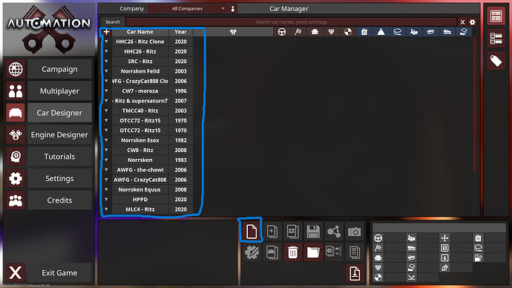The image size is (512, 288).
Task: Open the Tutorials menu item
Action: tap(59, 157)
